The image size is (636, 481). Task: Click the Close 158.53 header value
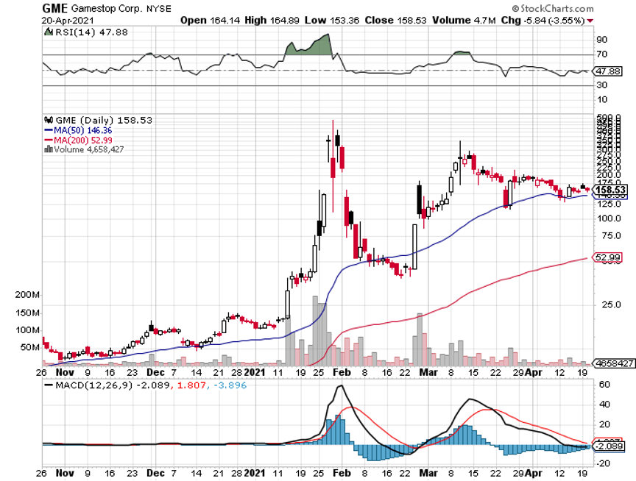pyautogui.click(x=395, y=21)
